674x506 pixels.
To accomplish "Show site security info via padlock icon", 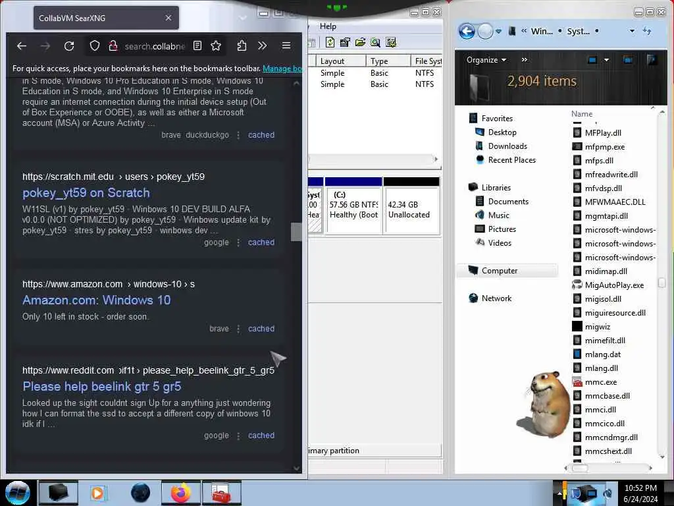I will (x=113, y=45).
